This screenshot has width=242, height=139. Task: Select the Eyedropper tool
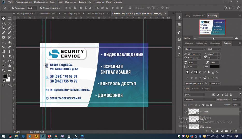tap(9, 28)
